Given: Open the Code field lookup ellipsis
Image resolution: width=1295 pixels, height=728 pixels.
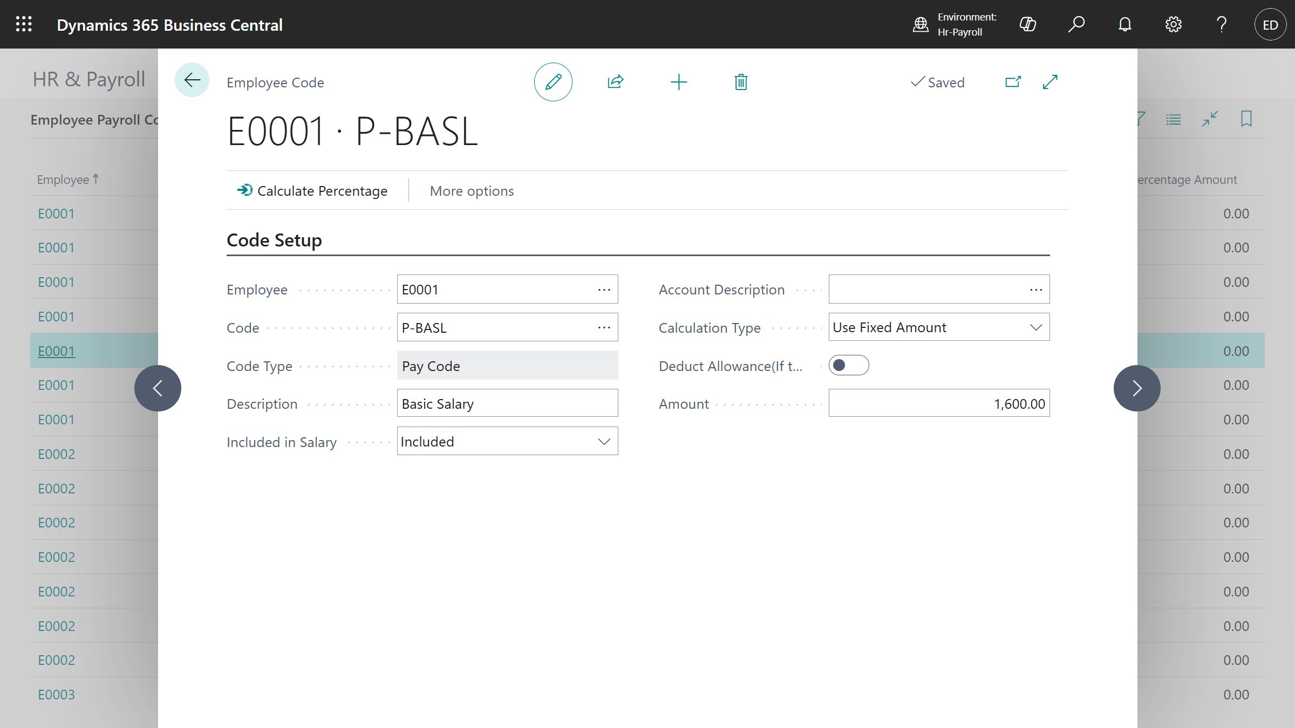Looking at the screenshot, I should [604, 327].
